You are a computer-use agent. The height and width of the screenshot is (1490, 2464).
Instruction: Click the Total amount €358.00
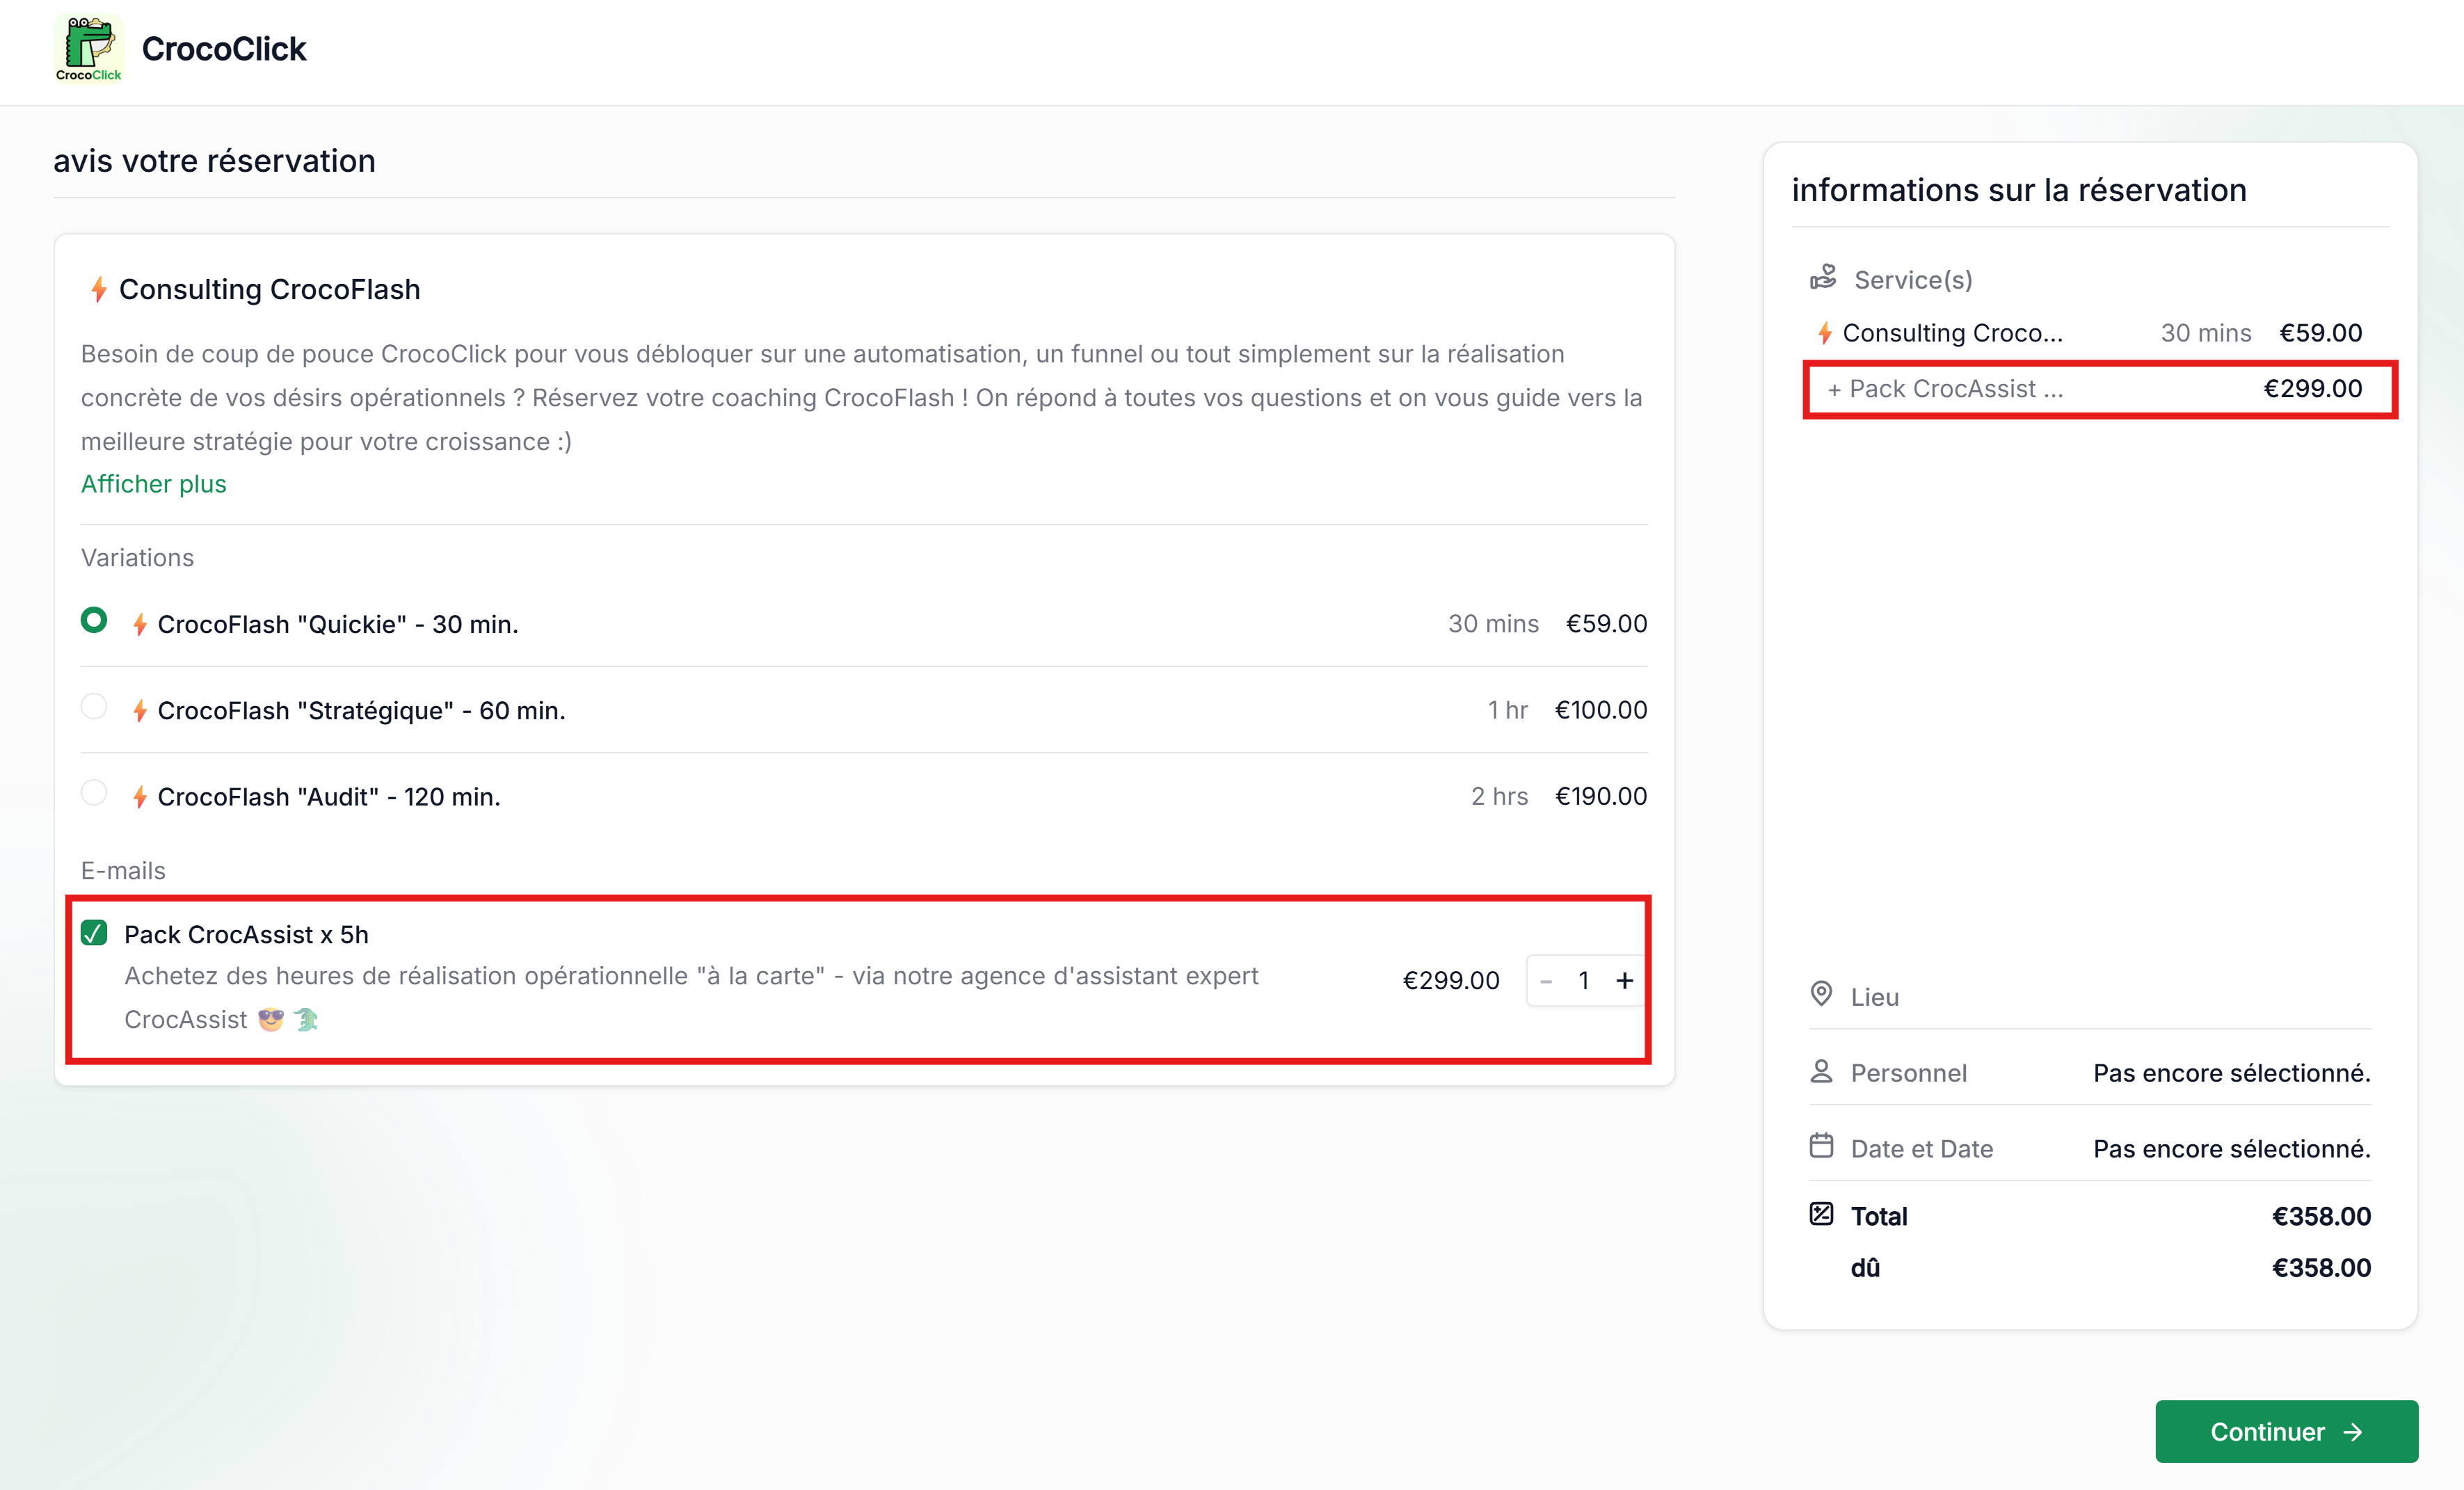pyautogui.click(x=2321, y=1216)
